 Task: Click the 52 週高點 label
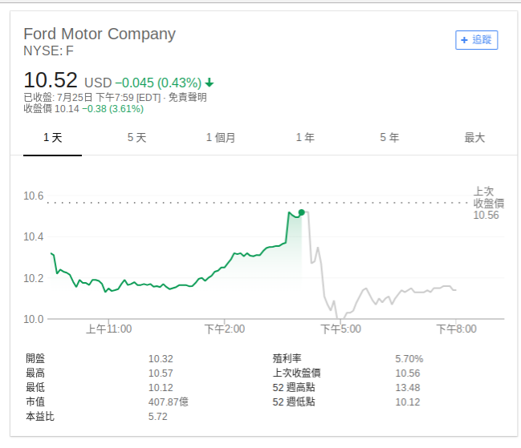click(294, 387)
